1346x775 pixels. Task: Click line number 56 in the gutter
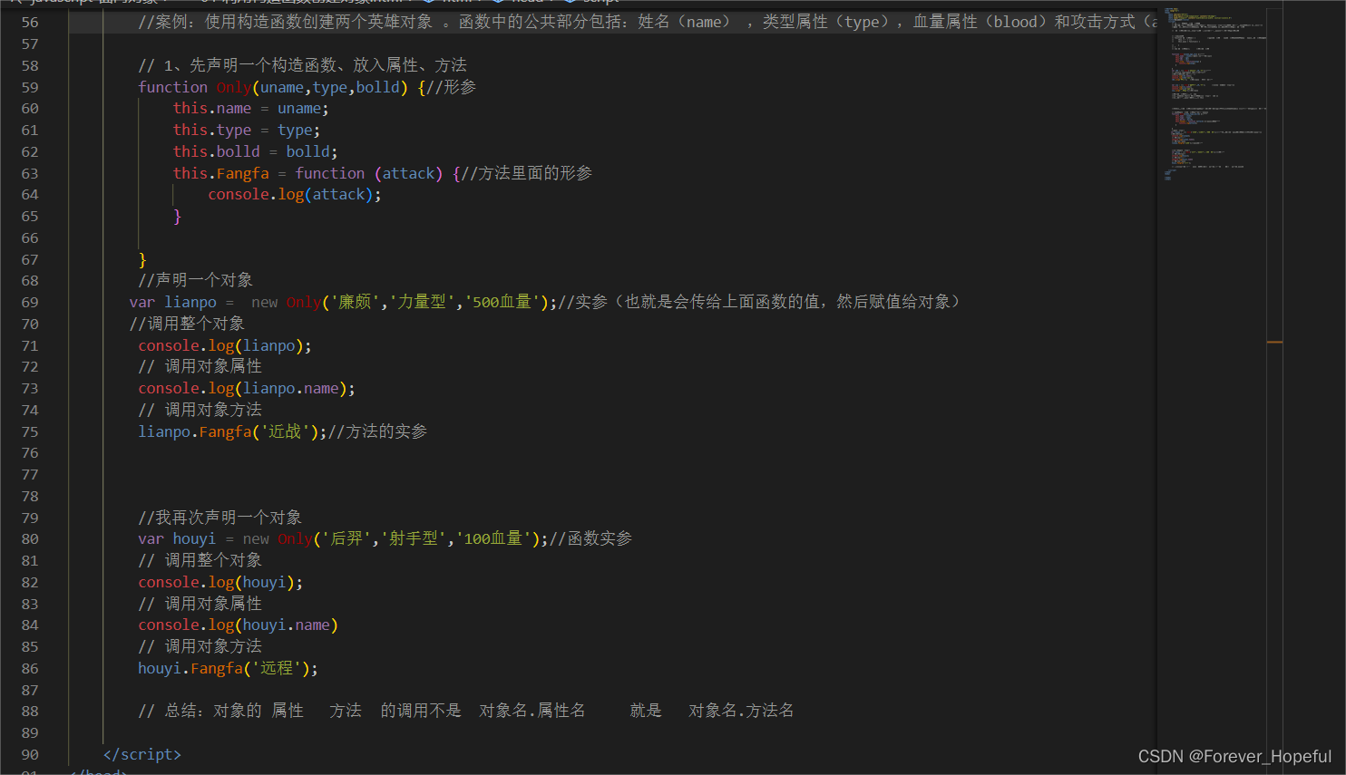(30, 21)
